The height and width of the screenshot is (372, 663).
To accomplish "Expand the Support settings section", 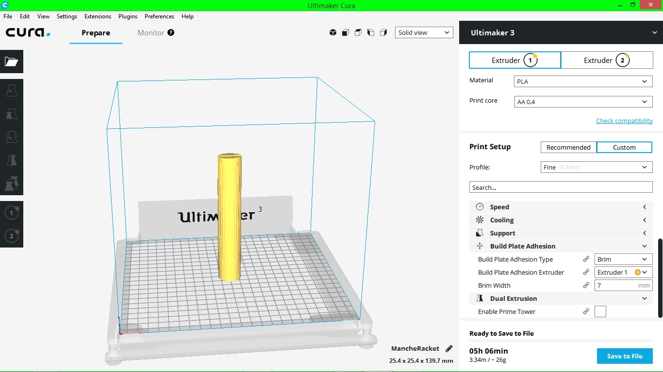I will click(561, 233).
